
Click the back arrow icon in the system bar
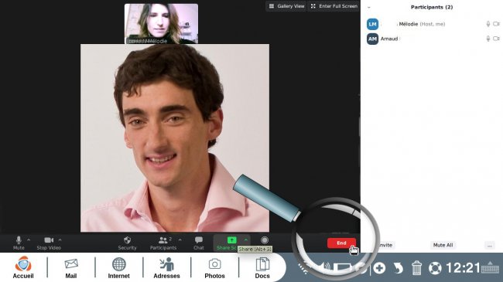tap(398, 268)
